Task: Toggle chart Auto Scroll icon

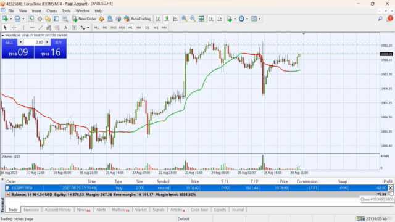Action: point(211,18)
